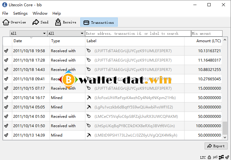Click the vertical scrollbar thumb

[225, 128]
